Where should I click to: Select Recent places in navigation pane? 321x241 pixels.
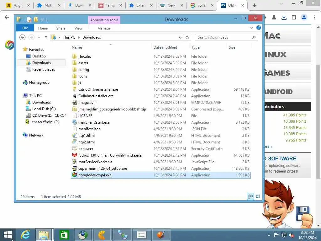[x=43, y=69]
